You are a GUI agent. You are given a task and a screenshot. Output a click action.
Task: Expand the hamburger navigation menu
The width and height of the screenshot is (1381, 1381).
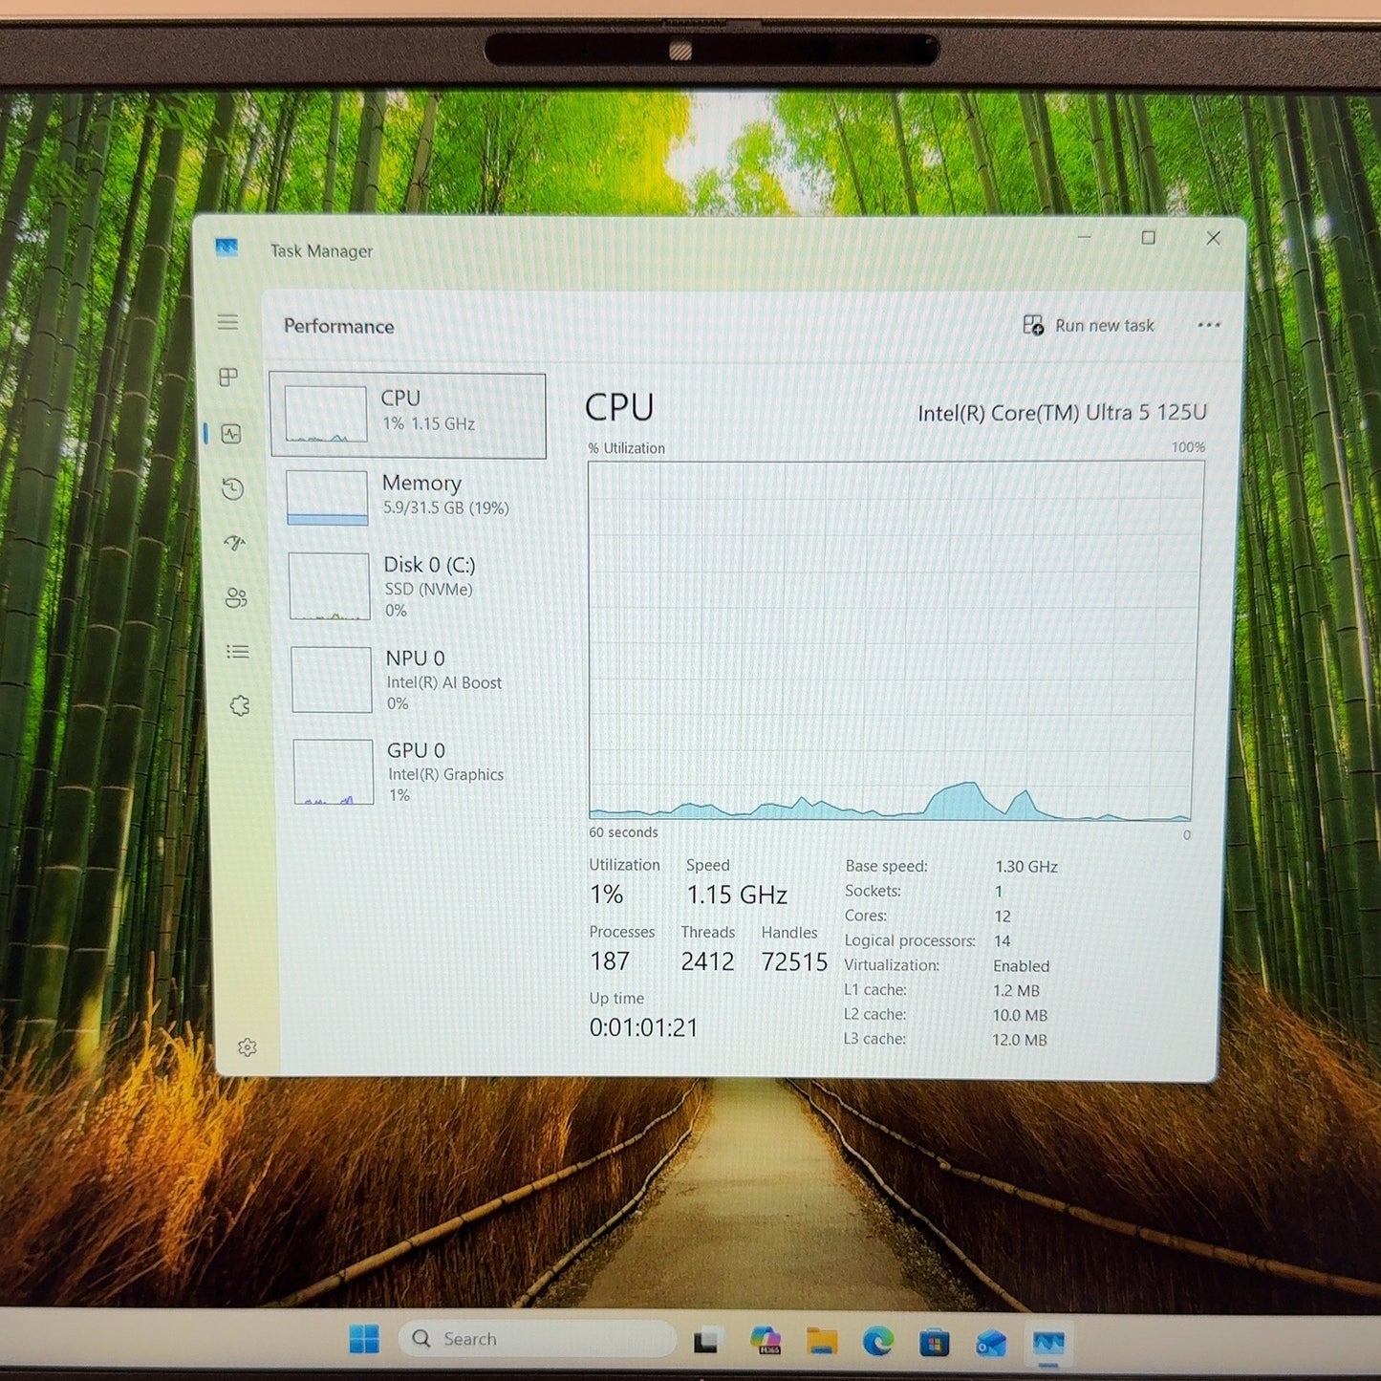(227, 322)
